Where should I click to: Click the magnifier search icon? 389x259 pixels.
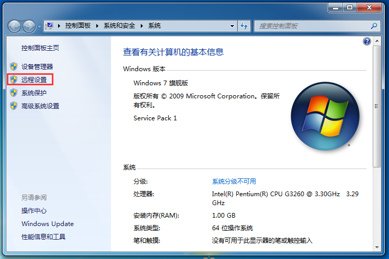coord(374,26)
